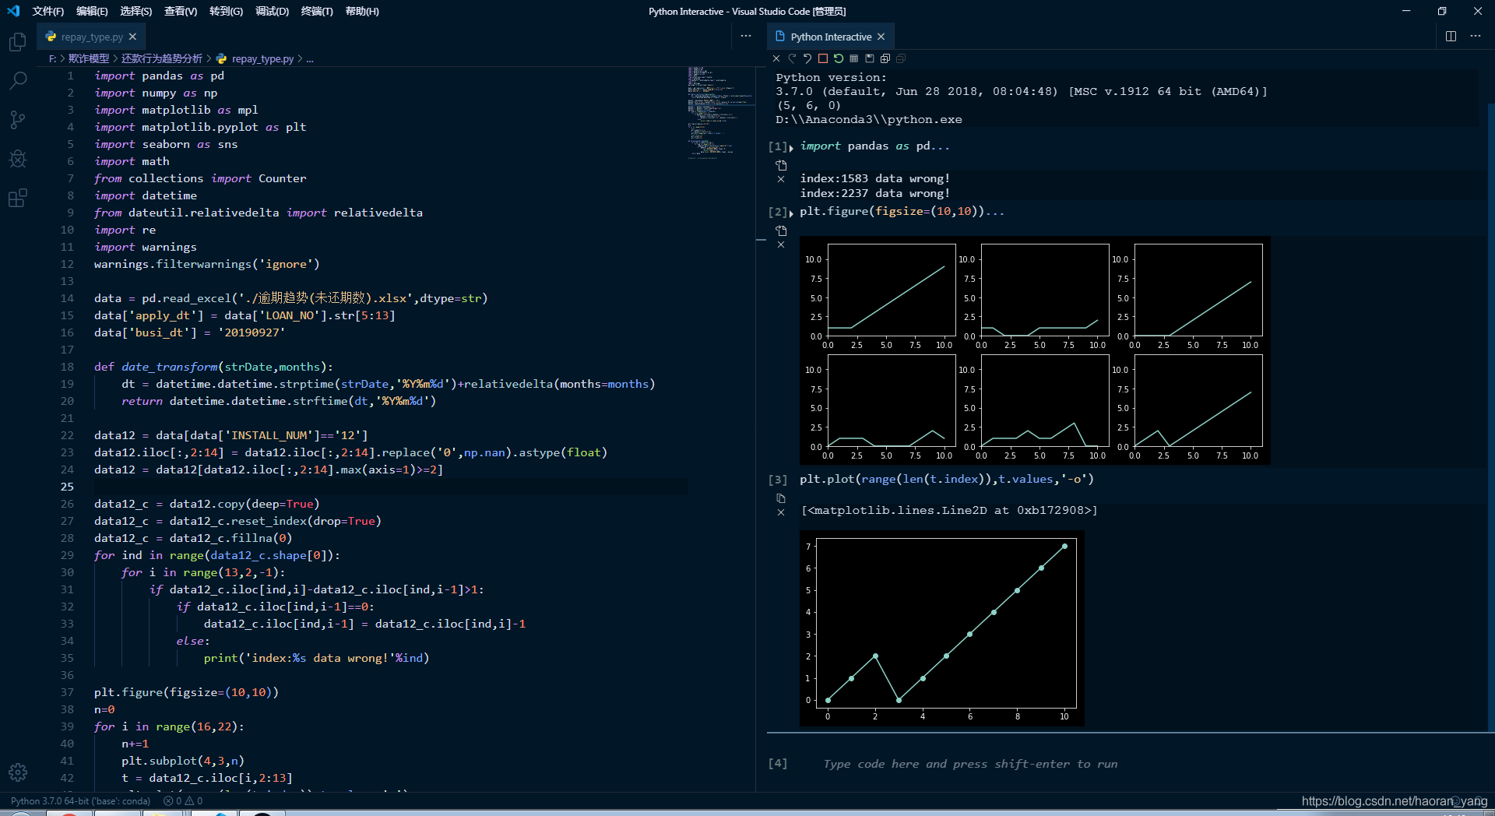1495x816 pixels.
Task: Open the Manage settings gear
Action: point(17,772)
